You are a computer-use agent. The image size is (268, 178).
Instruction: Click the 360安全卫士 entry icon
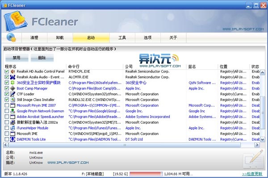(x=13, y=82)
